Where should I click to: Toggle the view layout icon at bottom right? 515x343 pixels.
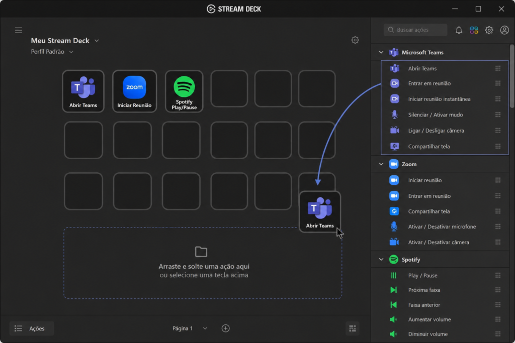point(353,328)
